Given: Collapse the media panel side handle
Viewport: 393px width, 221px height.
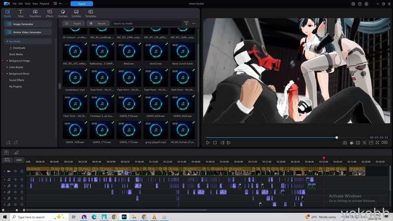Looking at the screenshot, I should tap(59, 86).
